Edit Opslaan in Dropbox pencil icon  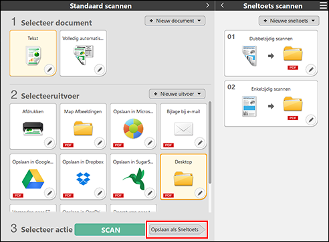click(x=100, y=192)
